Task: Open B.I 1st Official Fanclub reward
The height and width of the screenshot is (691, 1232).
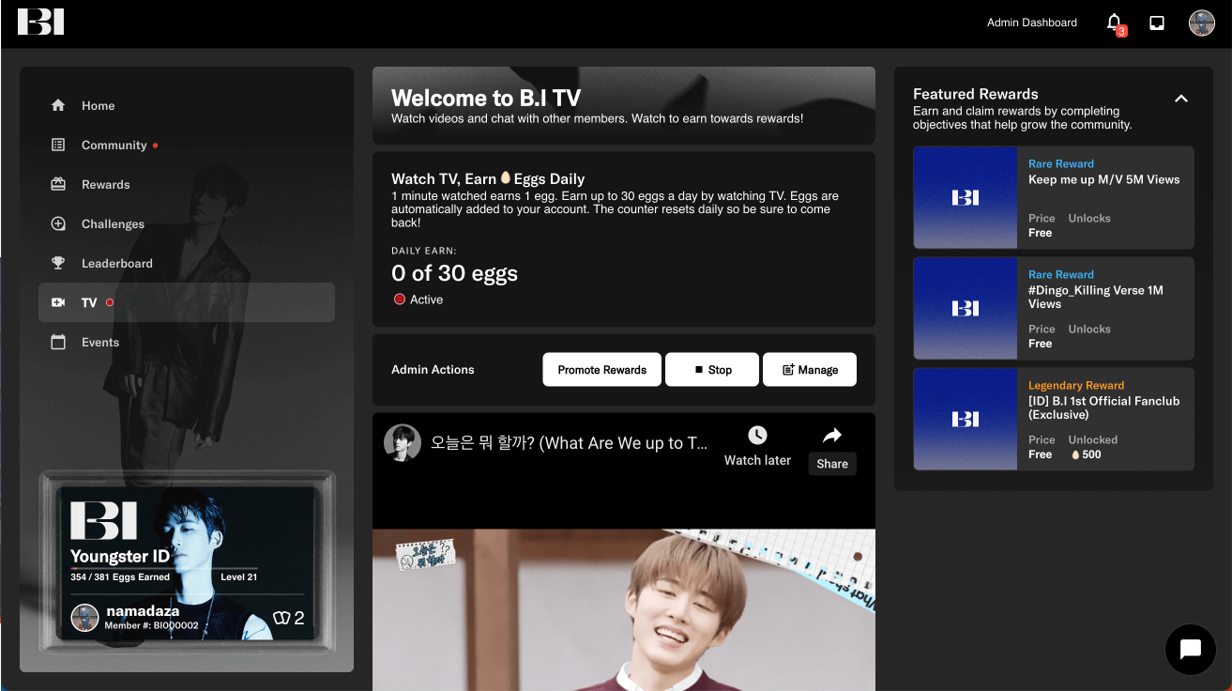Action: (x=1053, y=419)
